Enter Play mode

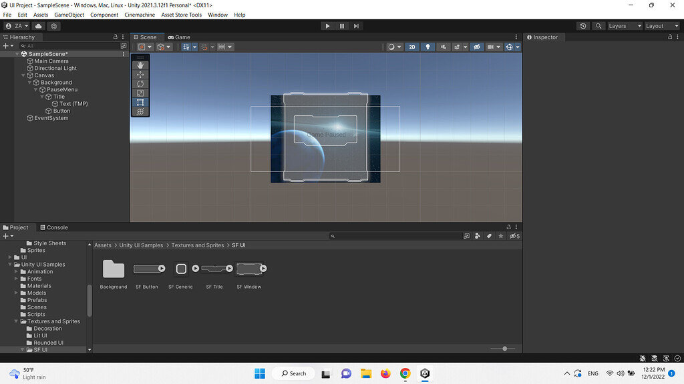coord(327,25)
